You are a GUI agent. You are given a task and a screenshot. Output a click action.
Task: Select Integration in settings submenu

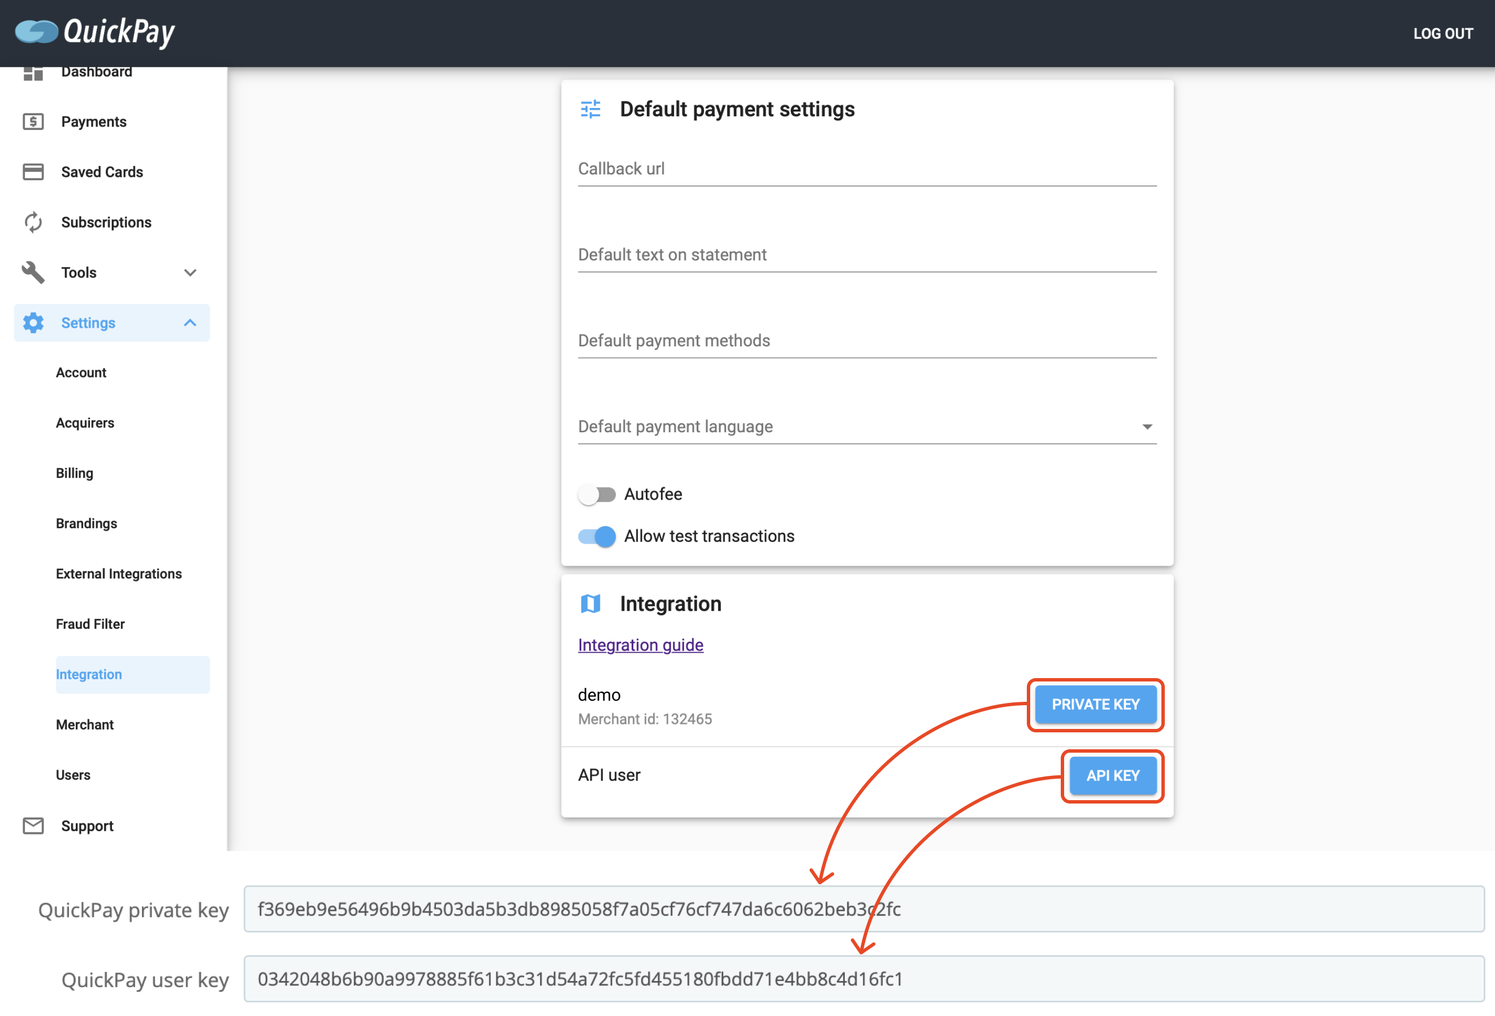click(132, 675)
